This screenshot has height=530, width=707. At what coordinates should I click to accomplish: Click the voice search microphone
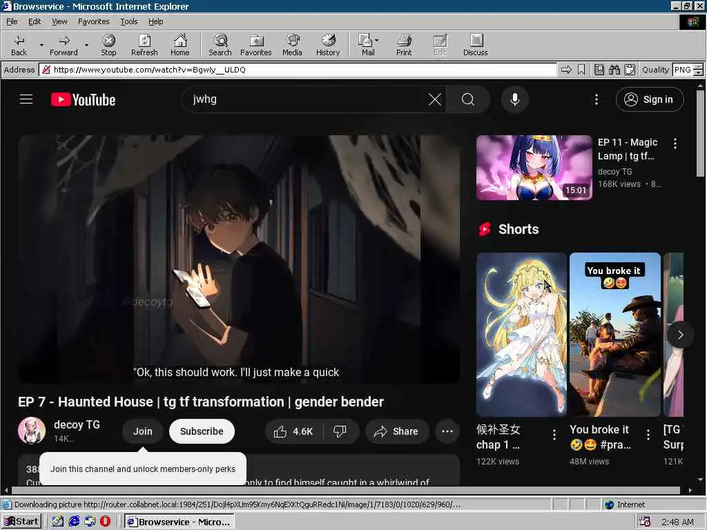(514, 99)
